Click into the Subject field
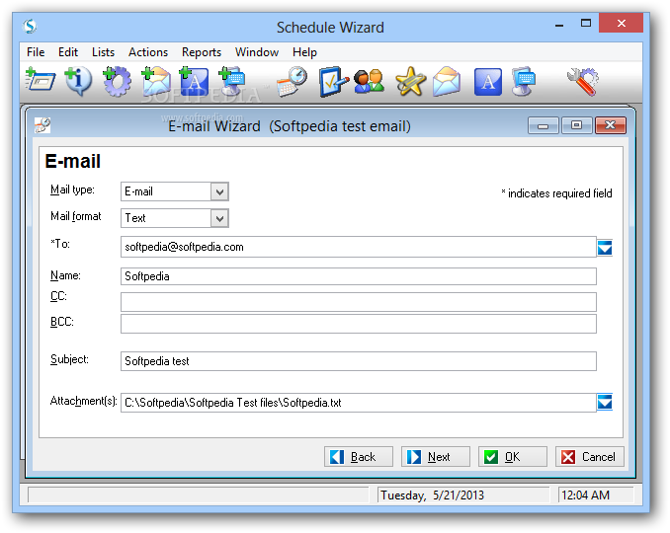The image size is (670, 533). 359,361
